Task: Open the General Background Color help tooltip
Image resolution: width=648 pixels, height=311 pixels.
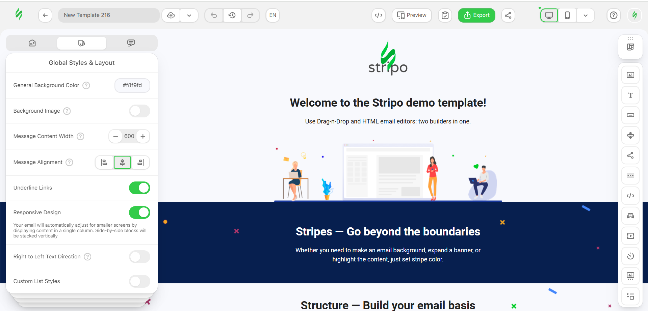Action: (86, 85)
